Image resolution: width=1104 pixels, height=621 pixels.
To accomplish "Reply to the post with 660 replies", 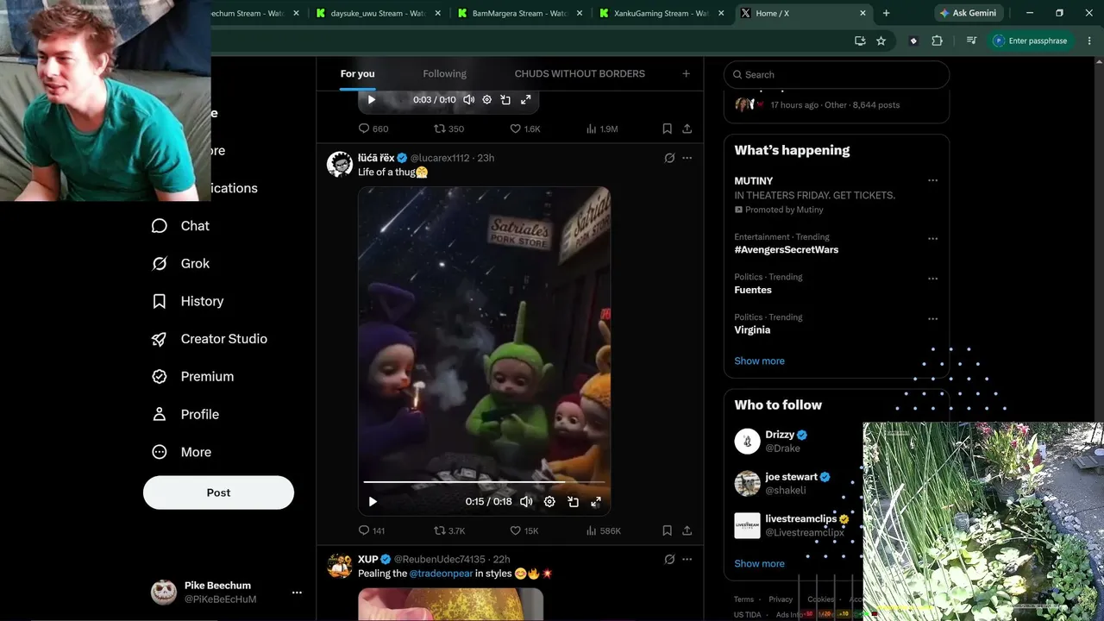I will pyautogui.click(x=373, y=129).
